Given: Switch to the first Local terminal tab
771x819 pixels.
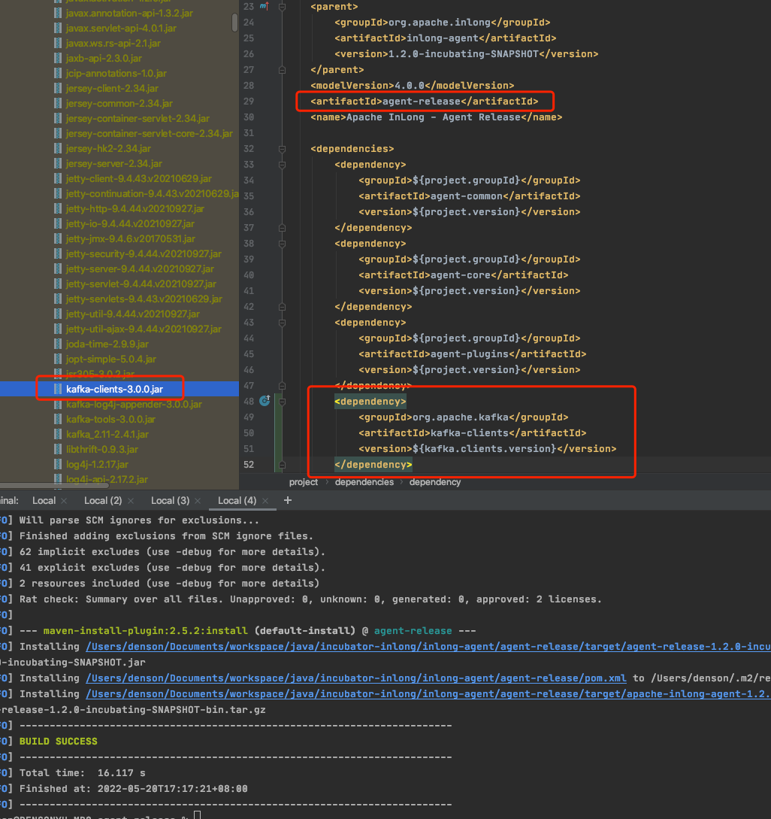Looking at the screenshot, I should (x=44, y=500).
